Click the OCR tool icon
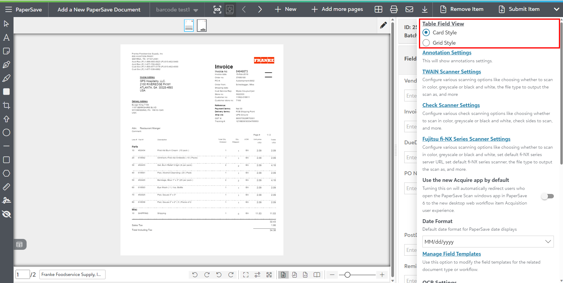The width and height of the screenshot is (563, 283). tap(217, 9)
